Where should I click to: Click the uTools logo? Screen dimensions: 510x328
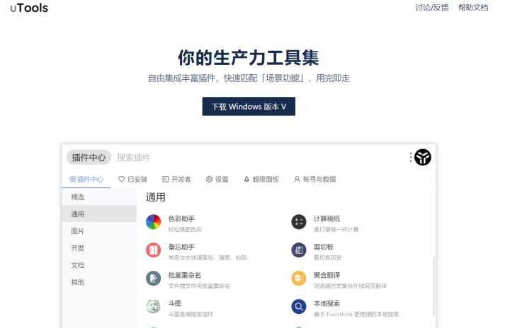pyautogui.click(x=29, y=8)
